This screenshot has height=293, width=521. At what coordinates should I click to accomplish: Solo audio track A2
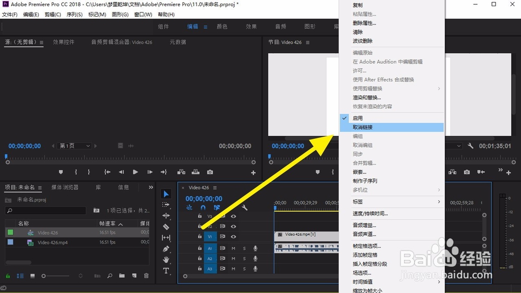[x=244, y=259]
